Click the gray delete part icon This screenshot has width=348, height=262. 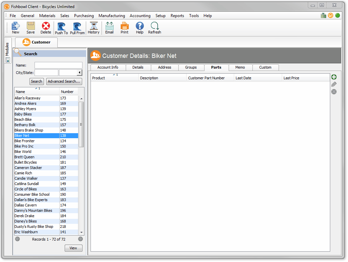click(334, 92)
